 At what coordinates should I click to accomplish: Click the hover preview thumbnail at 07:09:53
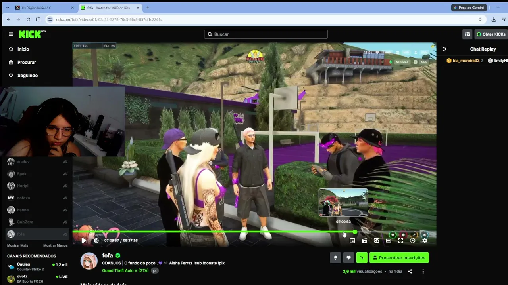(343, 203)
